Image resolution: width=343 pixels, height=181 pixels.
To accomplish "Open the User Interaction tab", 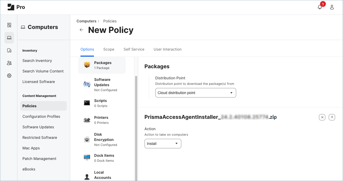I will (x=168, y=49).
